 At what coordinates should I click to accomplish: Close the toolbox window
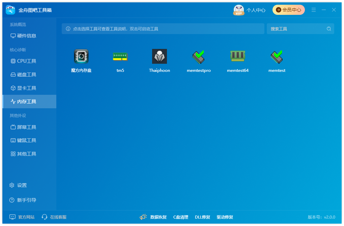[x=334, y=10]
